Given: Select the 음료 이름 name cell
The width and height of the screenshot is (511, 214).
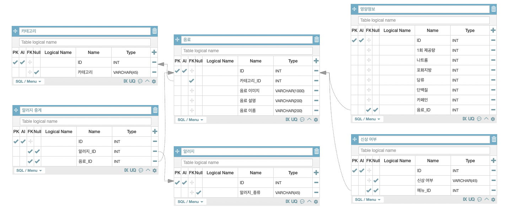Looking at the screenshot, I should pyautogui.click(x=255, y=111).
